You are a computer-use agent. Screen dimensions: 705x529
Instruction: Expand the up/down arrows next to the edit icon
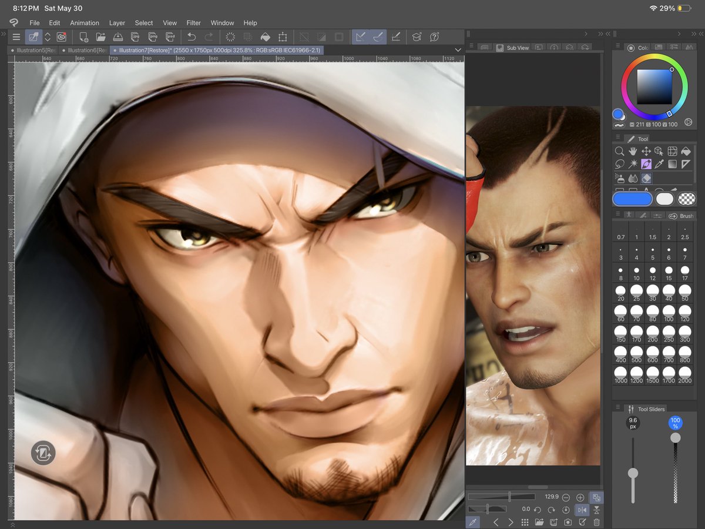coord(48,37)
